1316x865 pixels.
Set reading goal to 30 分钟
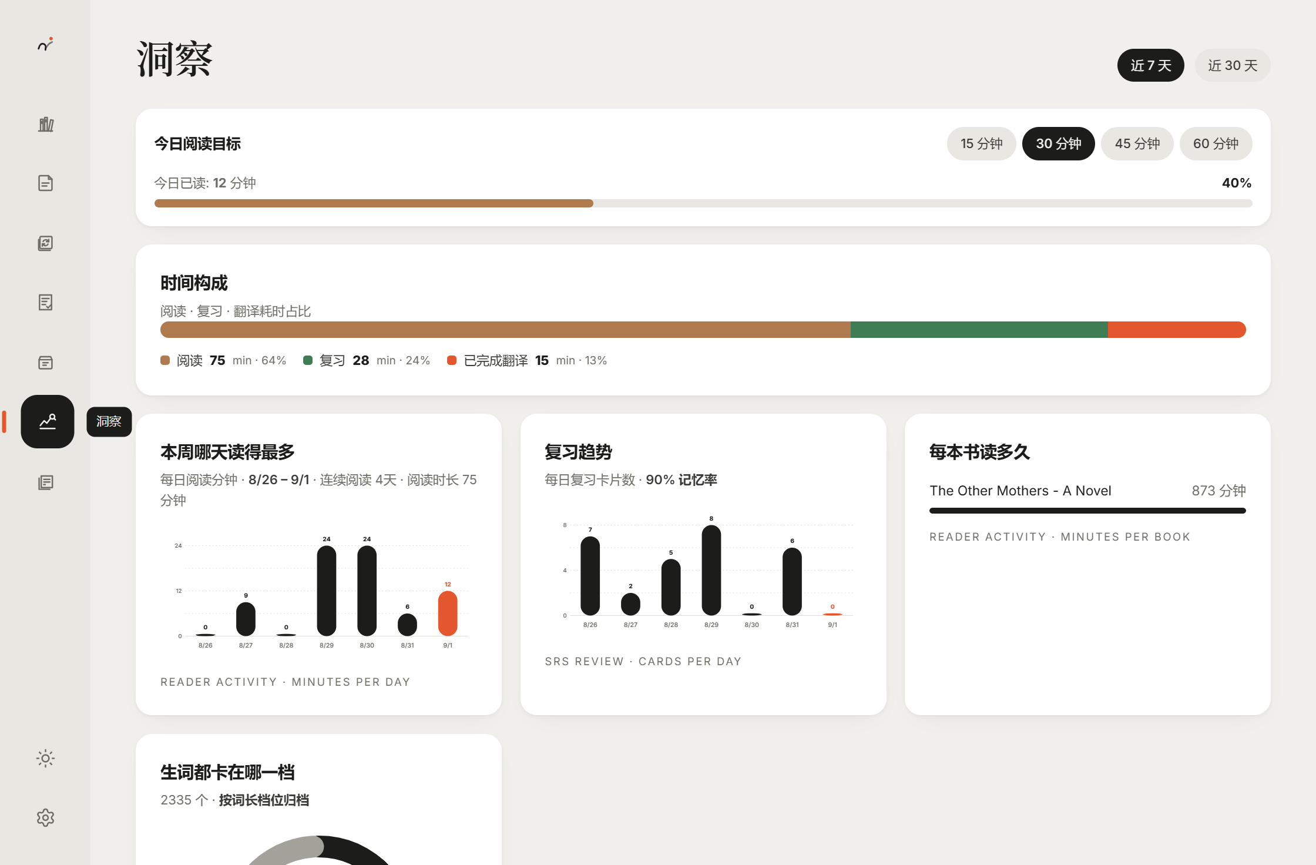(x=1058, y=143)
